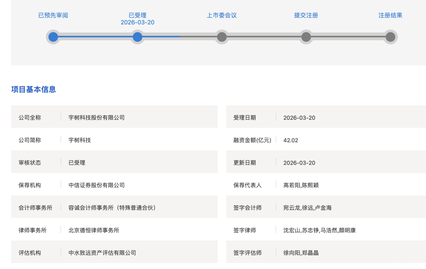Click law firm 北京德恒律师事务所 entry
Image resolution: width=426 pixels, height=269 pixels.
click(94, 230)
